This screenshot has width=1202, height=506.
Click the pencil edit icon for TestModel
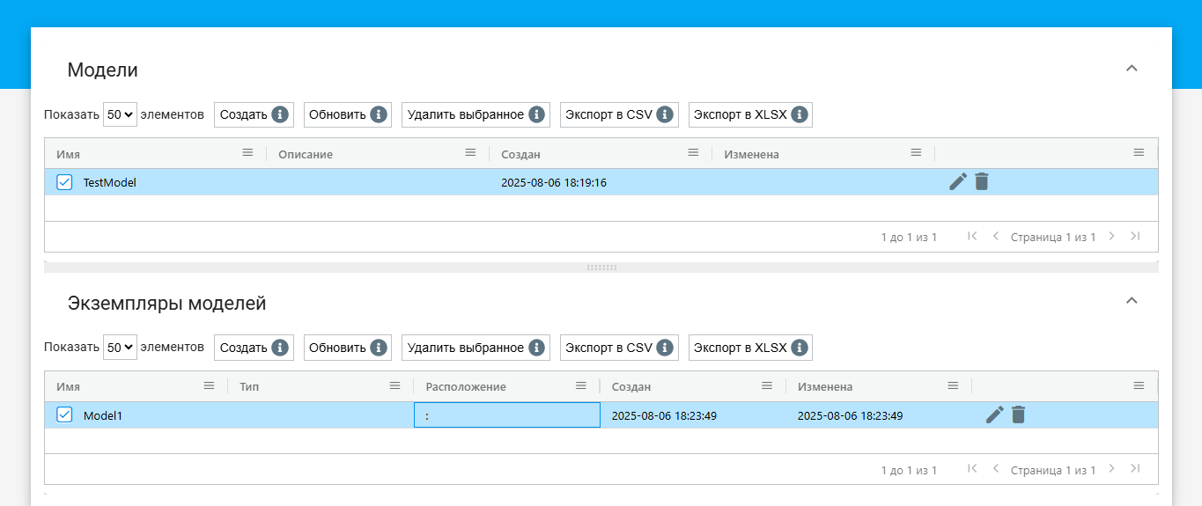[958, 182]
